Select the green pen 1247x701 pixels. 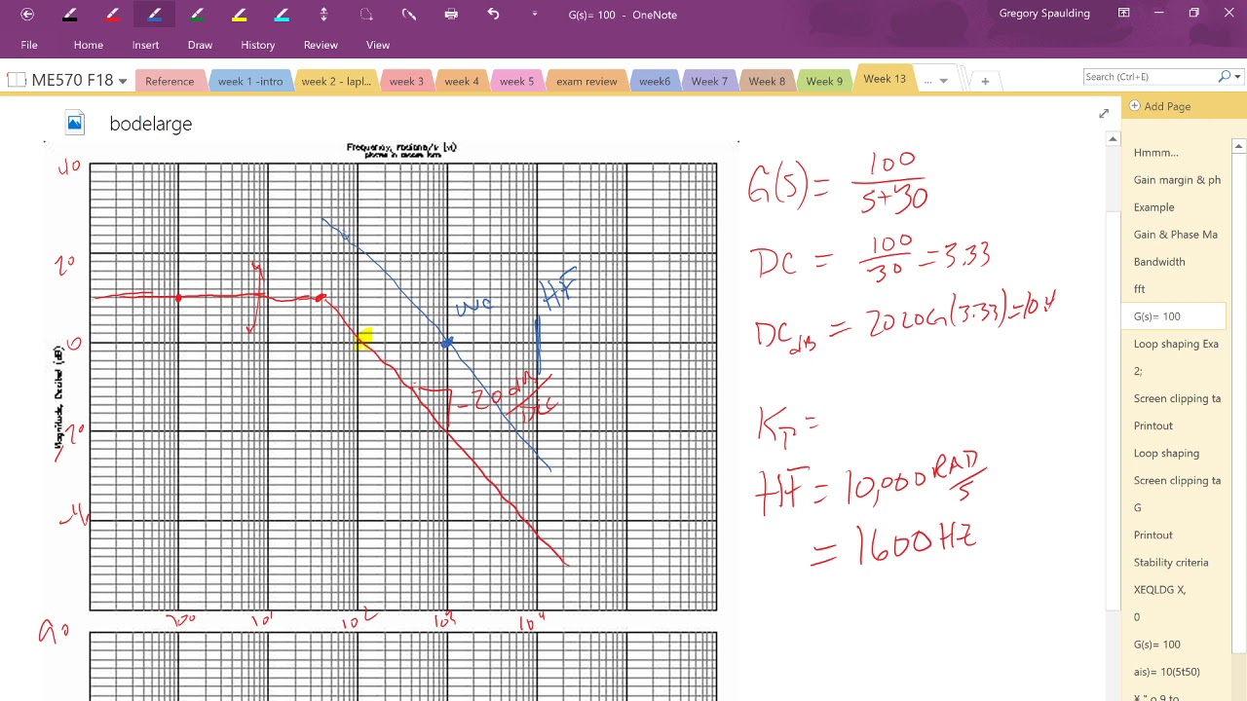[197, 15]
